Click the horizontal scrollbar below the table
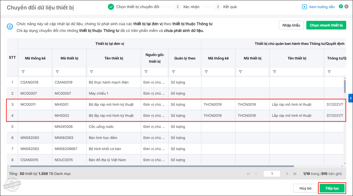 coord(152,166)
